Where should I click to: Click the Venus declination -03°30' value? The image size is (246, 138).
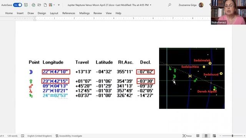point(146,81)
